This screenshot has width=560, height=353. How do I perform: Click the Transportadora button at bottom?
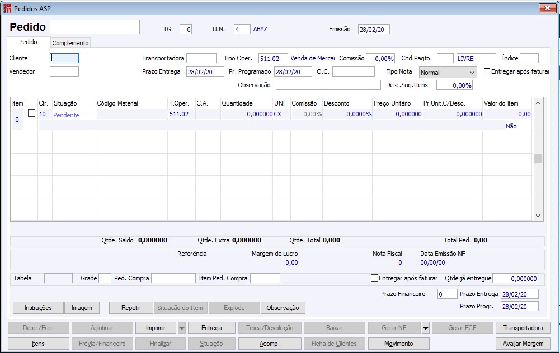pos(523,328)
